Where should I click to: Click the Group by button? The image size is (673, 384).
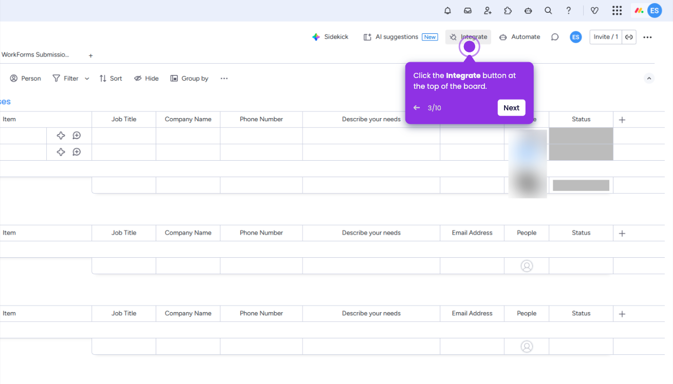click(x=190, y=79)
